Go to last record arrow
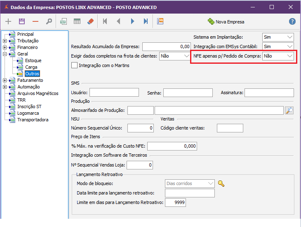301x227 pixels. click(146, 21)
